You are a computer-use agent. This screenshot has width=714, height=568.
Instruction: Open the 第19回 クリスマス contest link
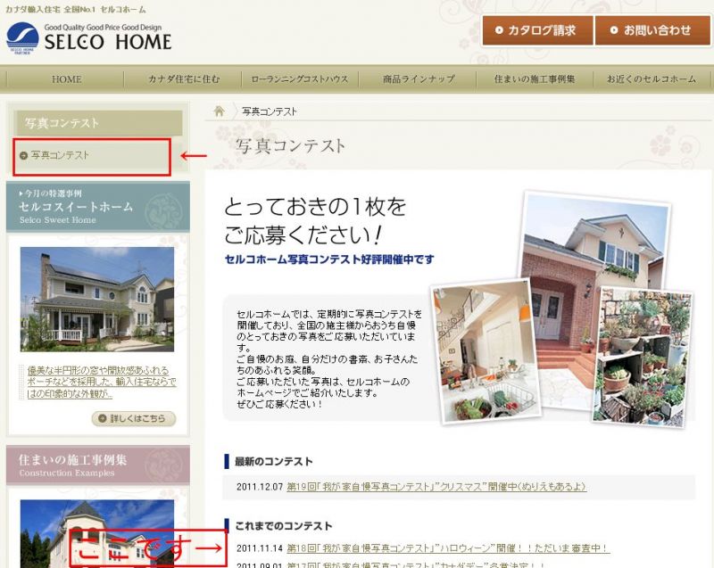pyautogui.click(x=436, y=487)
